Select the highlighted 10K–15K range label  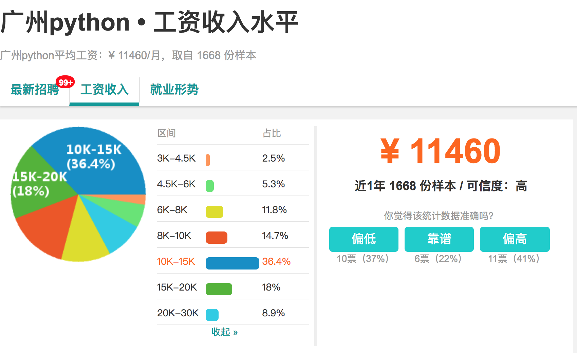[176, 261]
